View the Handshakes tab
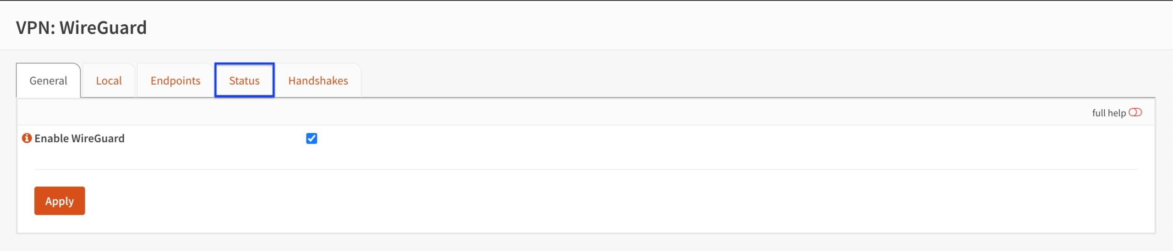Image resolution: width=1173 pixels, height=251 pixels. pyautogui.click(x=318, y=80)
